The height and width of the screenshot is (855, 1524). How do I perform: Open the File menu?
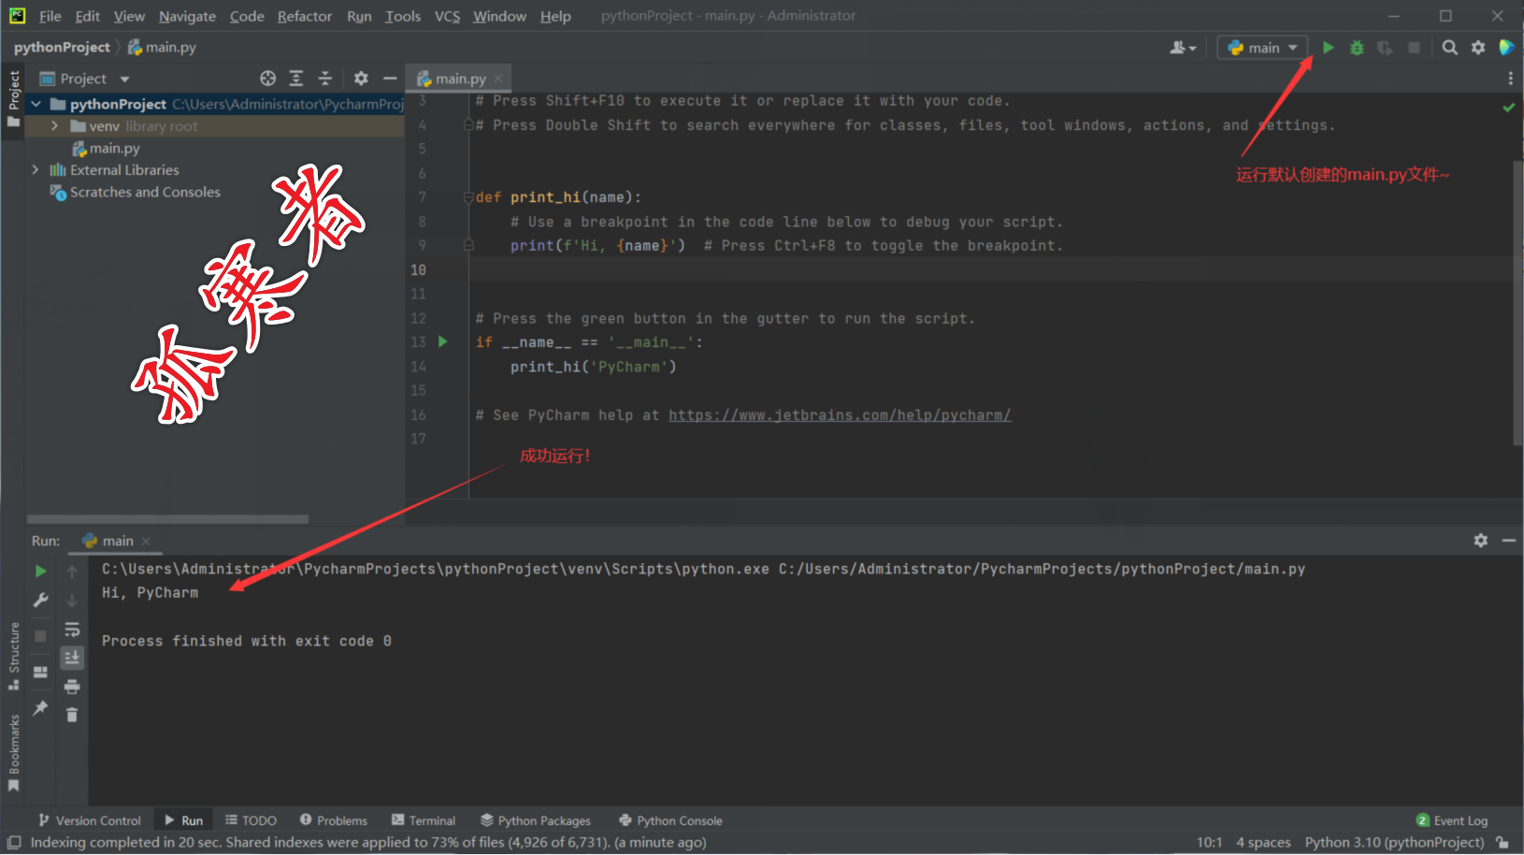click(x=50, y=16)
